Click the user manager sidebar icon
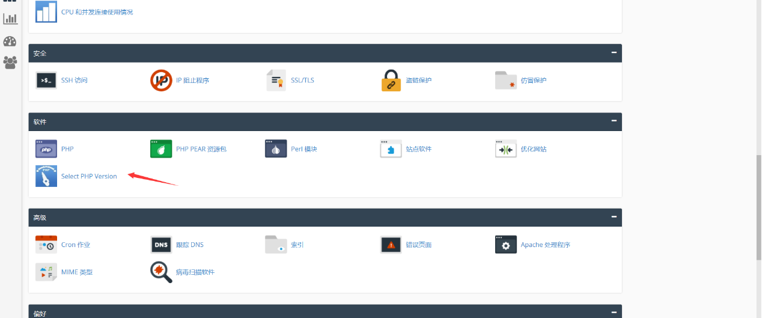Screen dimensions: 762x318 click(10, 62)
